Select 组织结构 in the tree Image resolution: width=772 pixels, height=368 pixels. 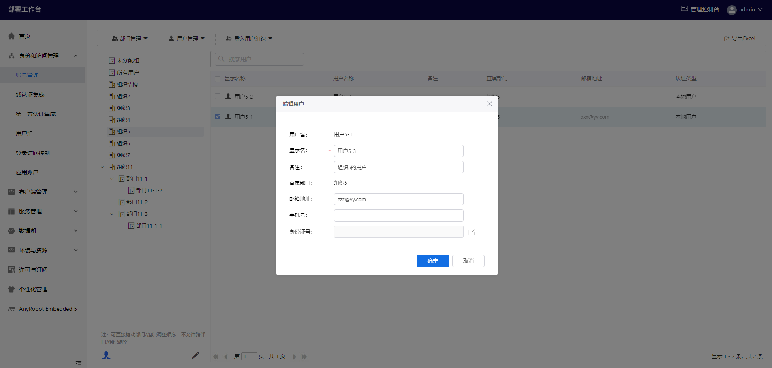tap(127, 84)
